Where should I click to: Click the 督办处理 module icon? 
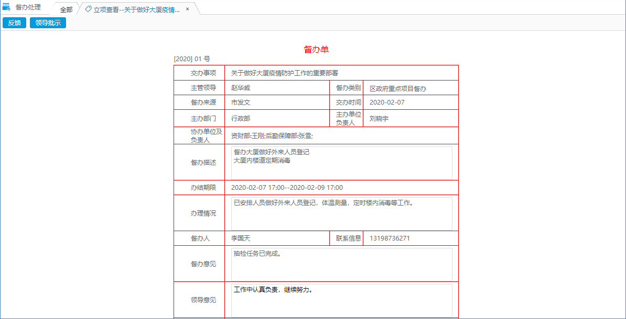(7, 8)
